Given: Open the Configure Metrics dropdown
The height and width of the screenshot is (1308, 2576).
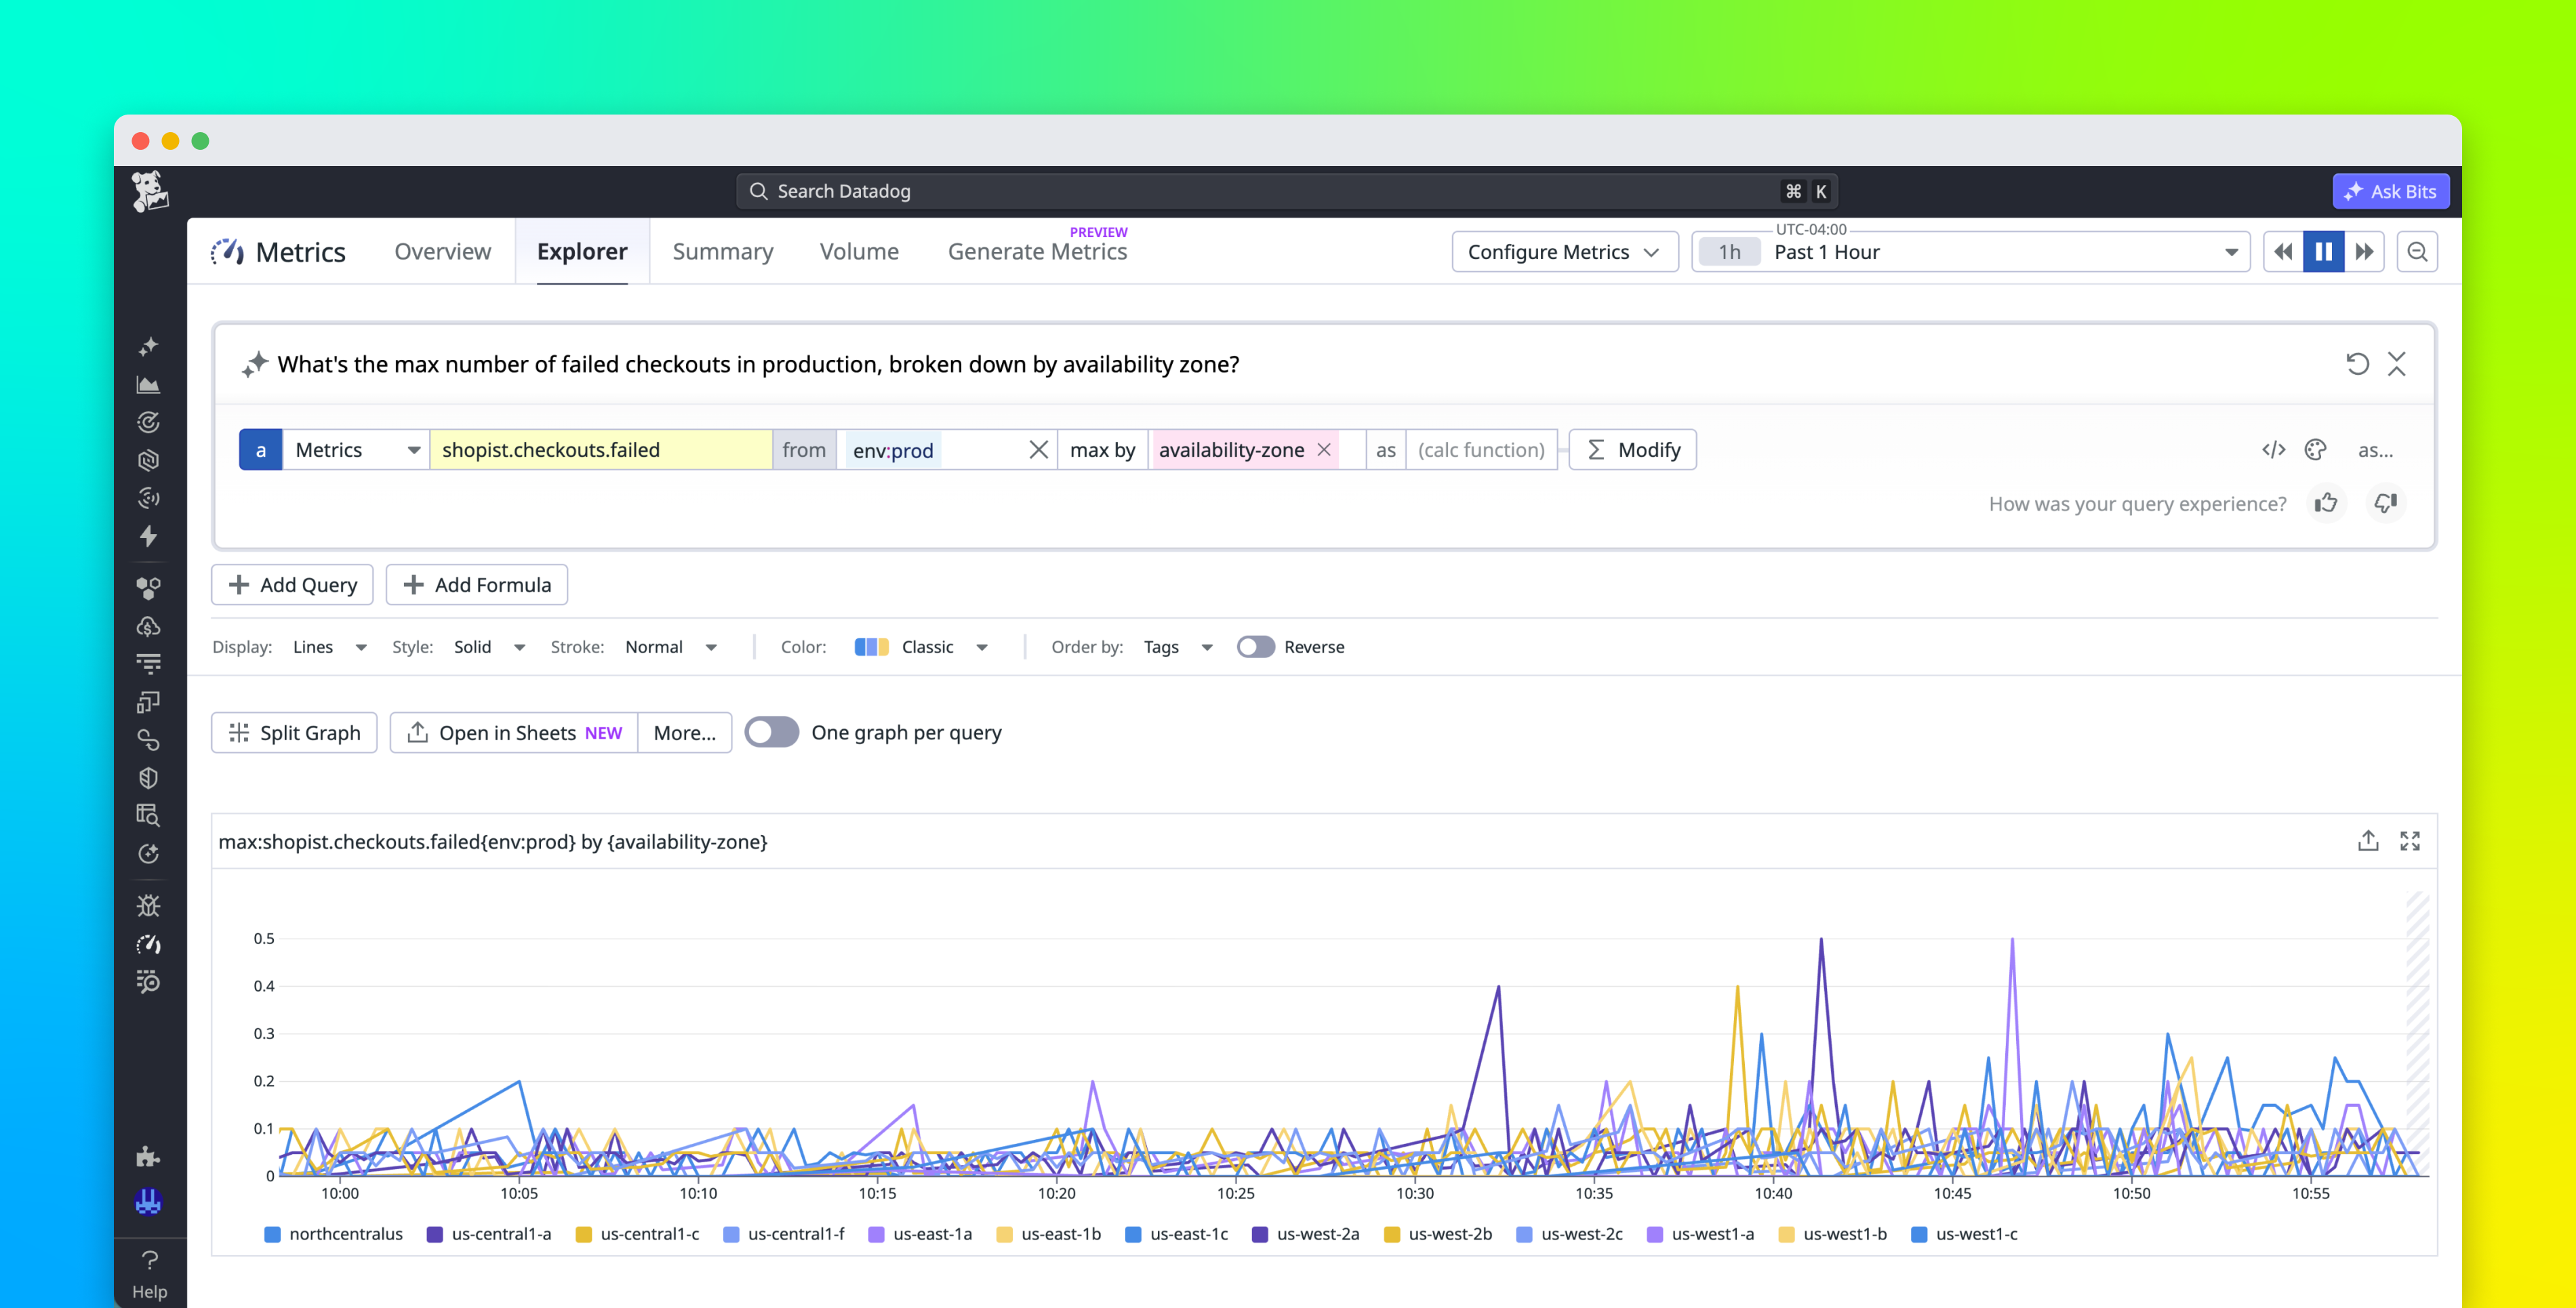Looking at the screenshot, I should pos(1564,252).
